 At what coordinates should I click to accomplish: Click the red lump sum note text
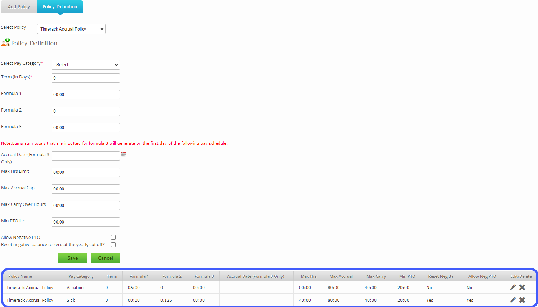coord(115,143)
